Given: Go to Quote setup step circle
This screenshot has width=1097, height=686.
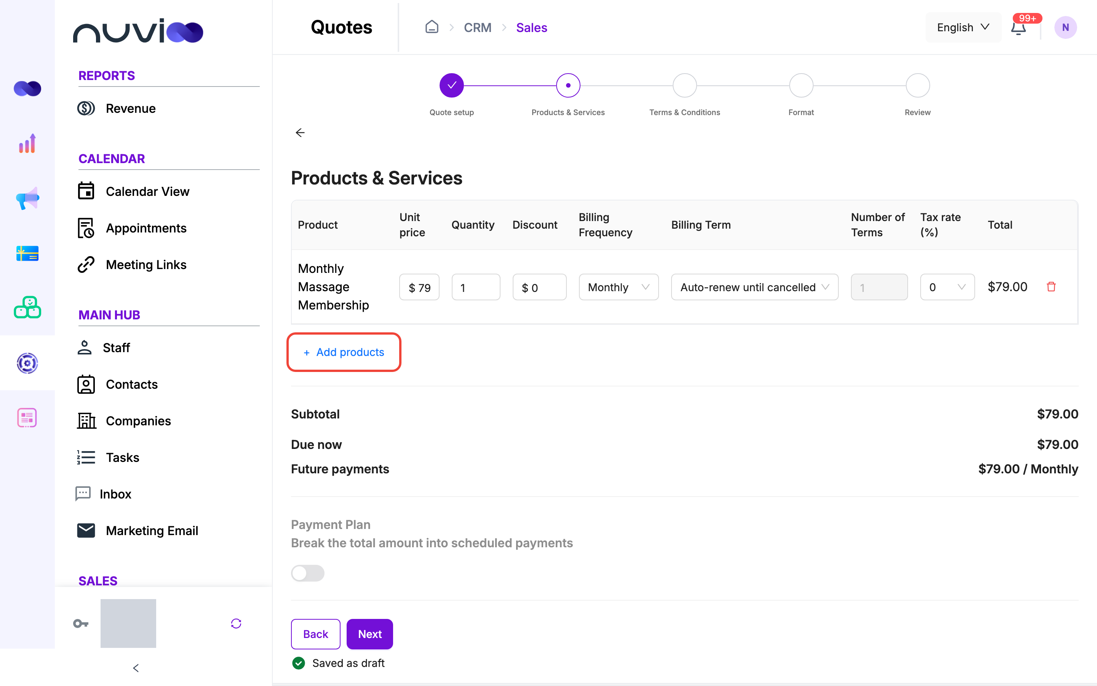Looking at the screenshot, I should click(451, 85).
